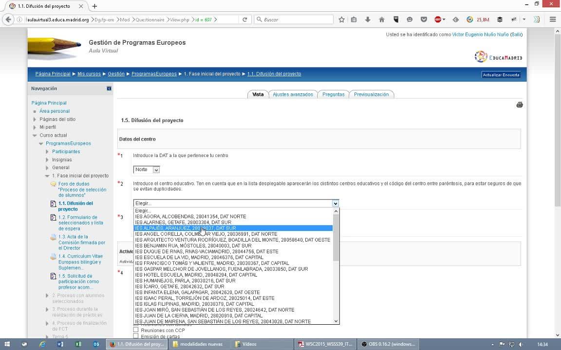Reload the page with the refresh icon
This screenshot has height=350, width=561.
point(245,19)
